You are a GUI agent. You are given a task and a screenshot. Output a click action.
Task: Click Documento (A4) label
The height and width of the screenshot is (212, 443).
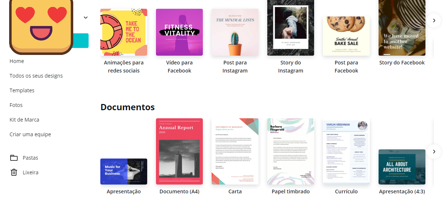179,191
